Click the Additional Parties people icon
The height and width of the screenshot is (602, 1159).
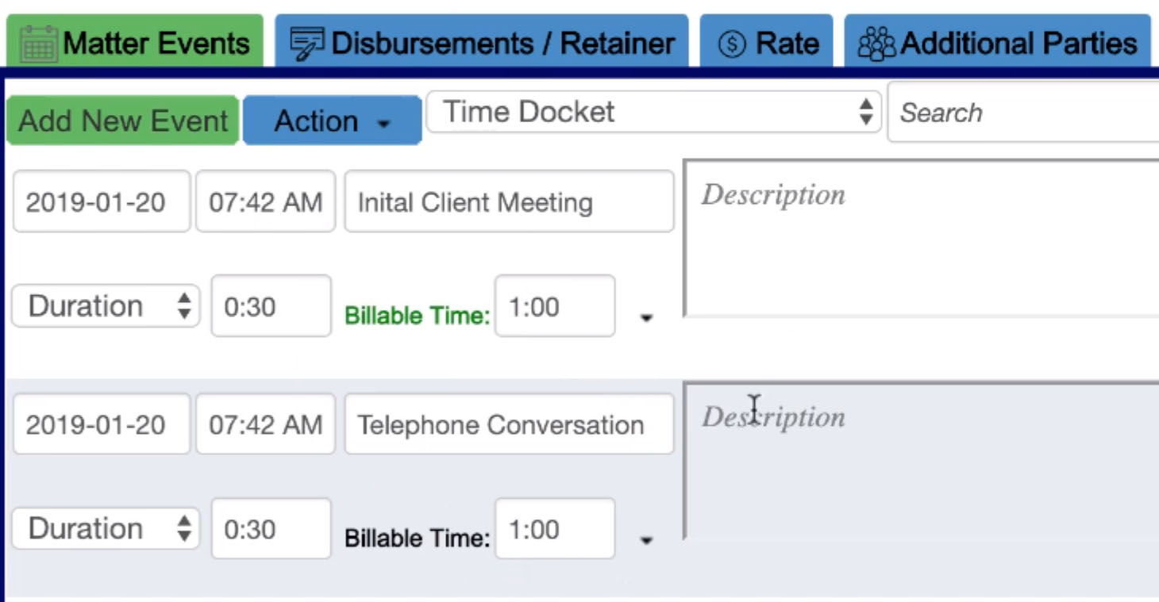pyautogui.click(x=876, y=44)
